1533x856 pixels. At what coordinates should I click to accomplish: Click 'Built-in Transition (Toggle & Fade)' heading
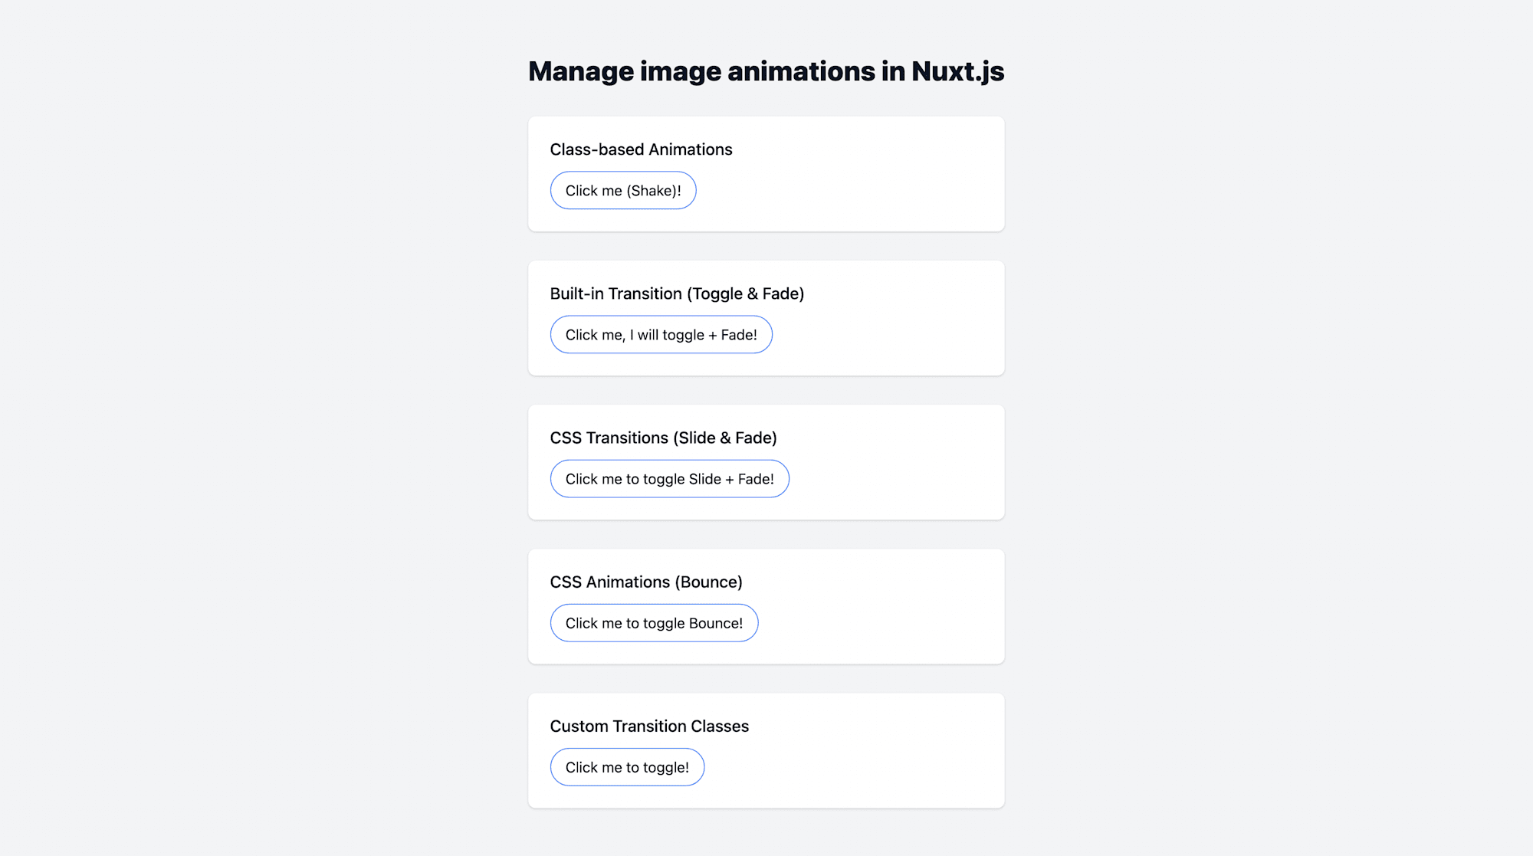(x=678, y=294)
